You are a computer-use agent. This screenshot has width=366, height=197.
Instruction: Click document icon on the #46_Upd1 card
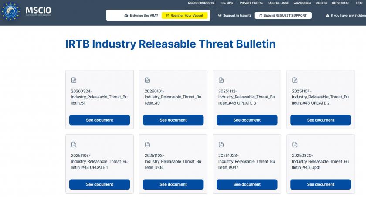click(x=295, y=145)
